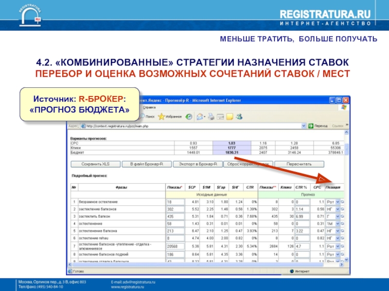Select forecast budget value 3146.24
The image size is (389, 291).
(x=294, y=152)
